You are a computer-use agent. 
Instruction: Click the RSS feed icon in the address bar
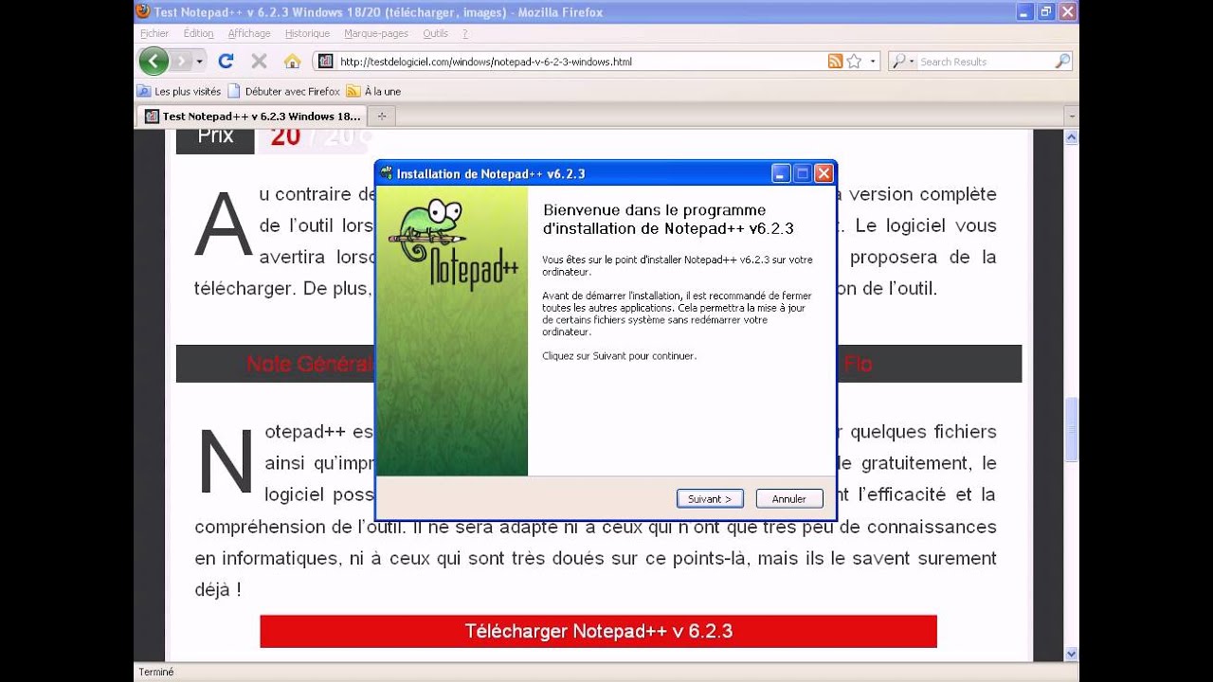click(835, 62)
